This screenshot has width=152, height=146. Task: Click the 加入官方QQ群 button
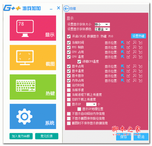point(21,136)
